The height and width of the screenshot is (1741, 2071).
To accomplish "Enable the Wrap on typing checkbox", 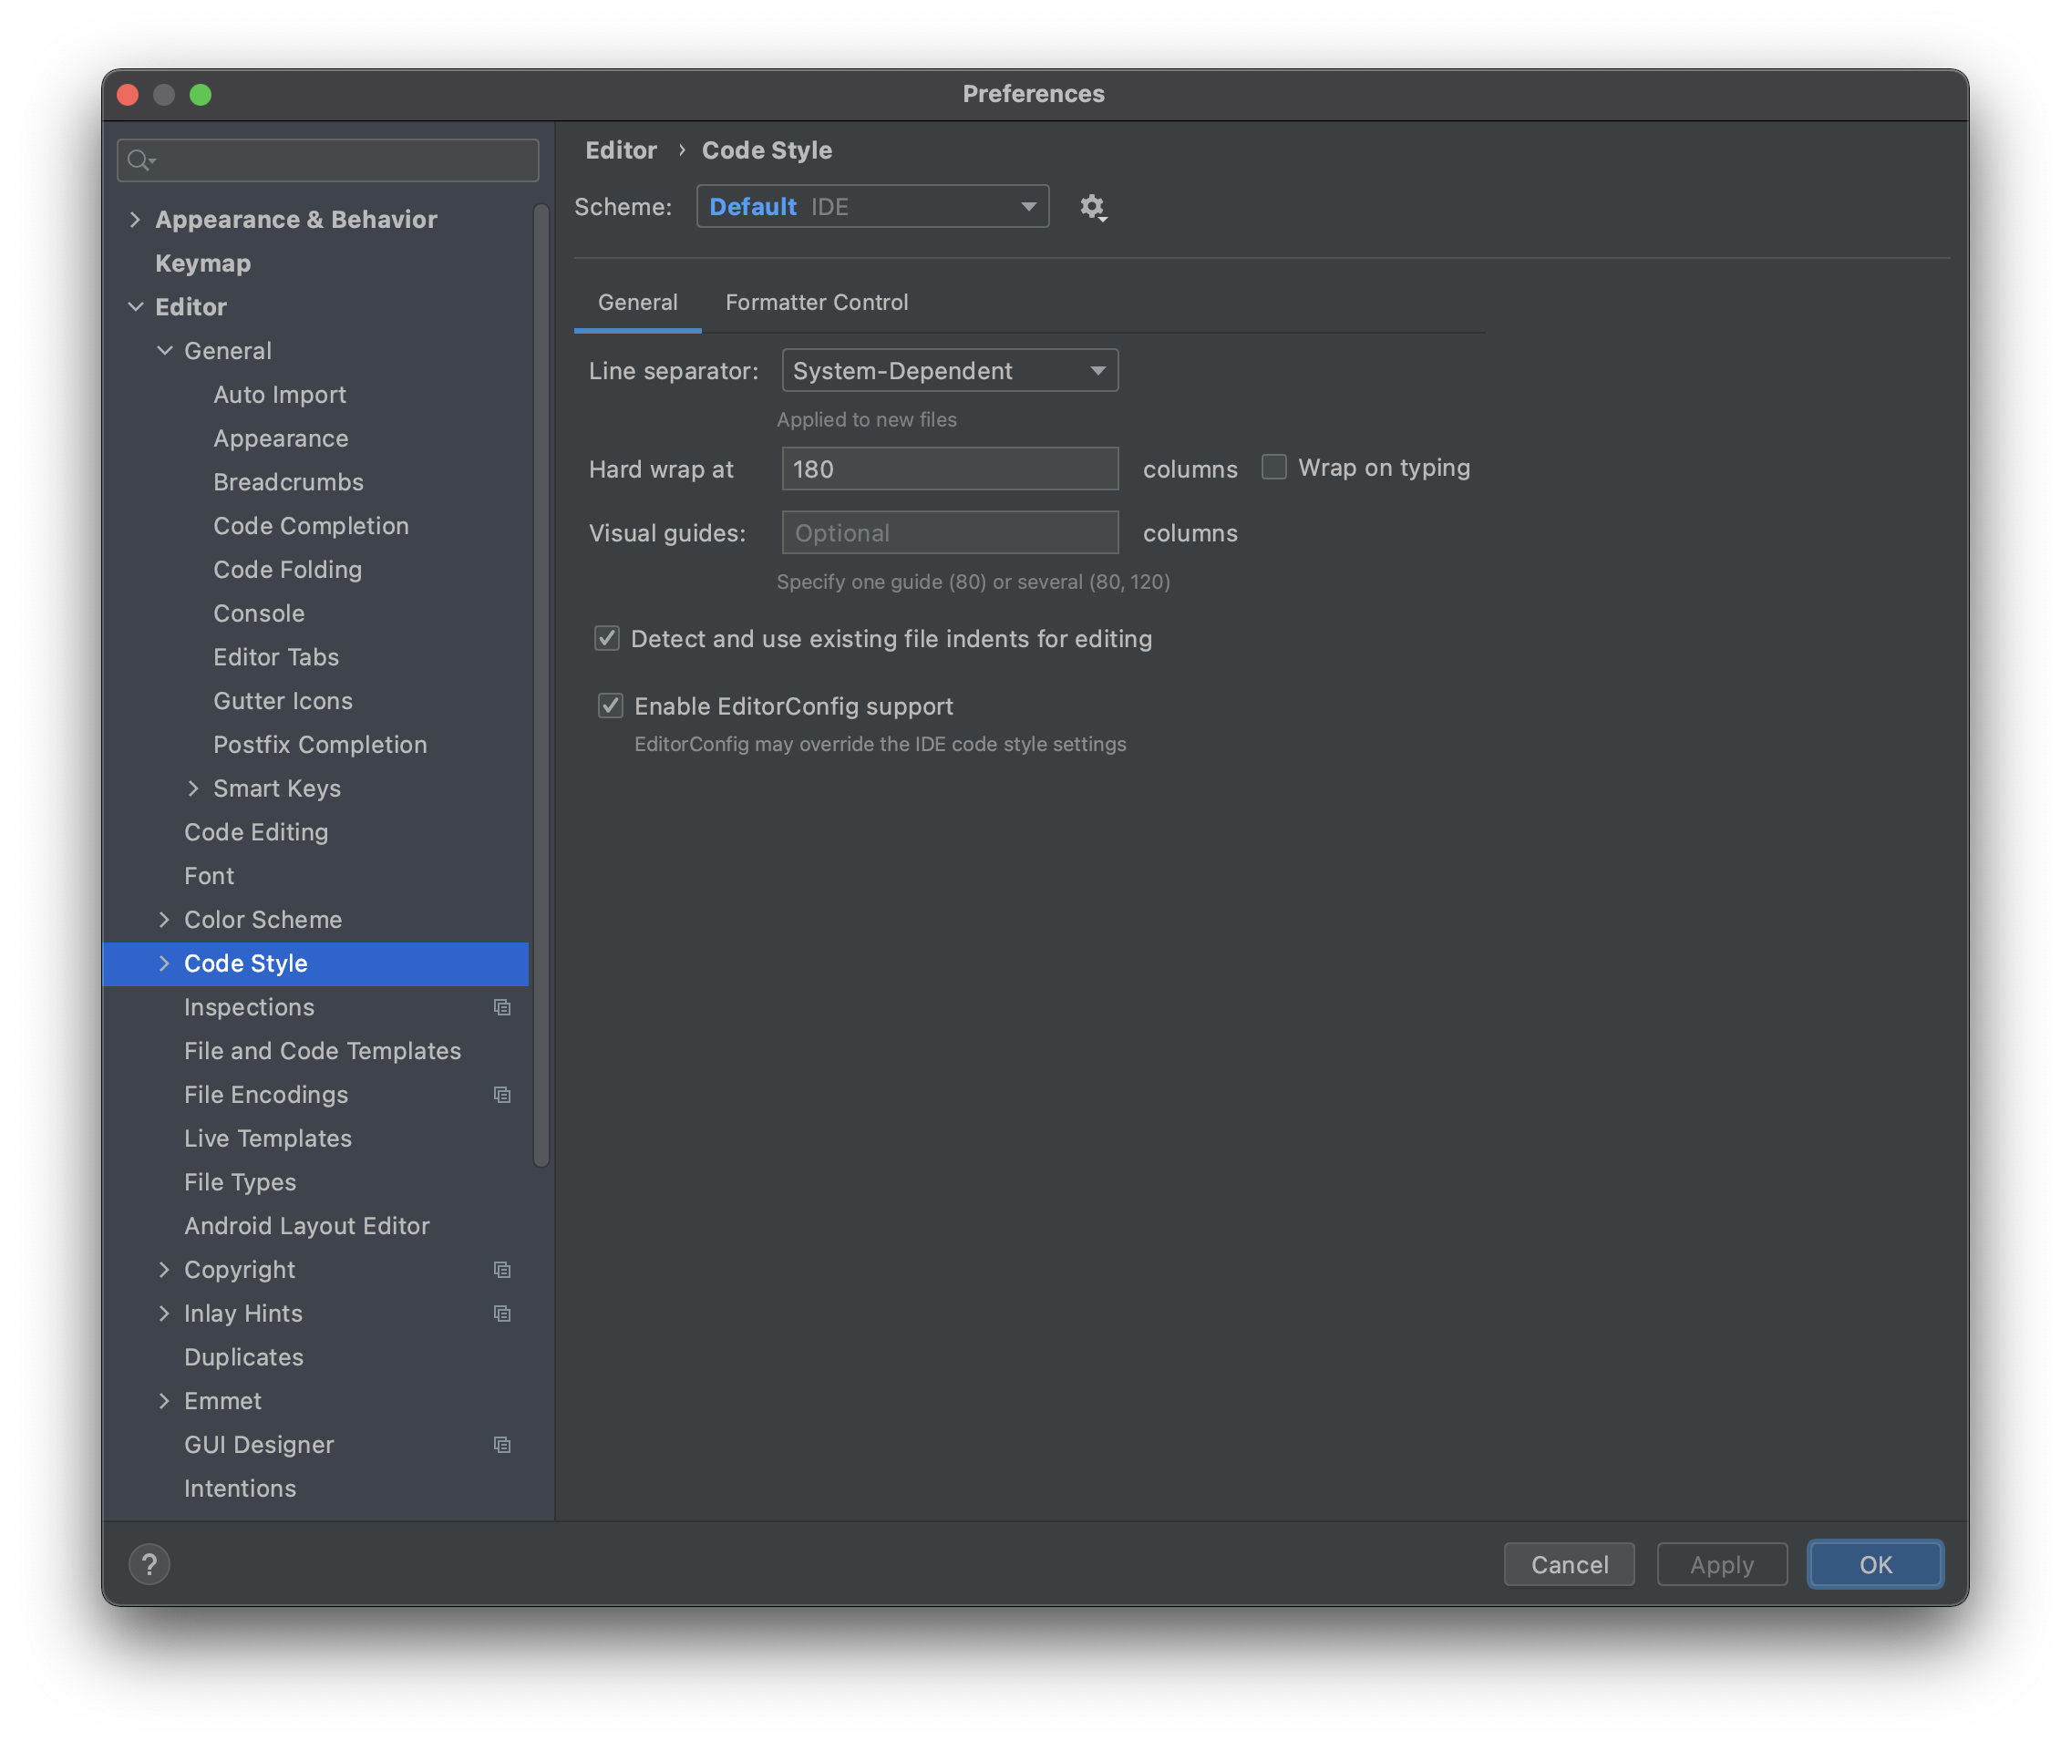I will coord(1274,467).
